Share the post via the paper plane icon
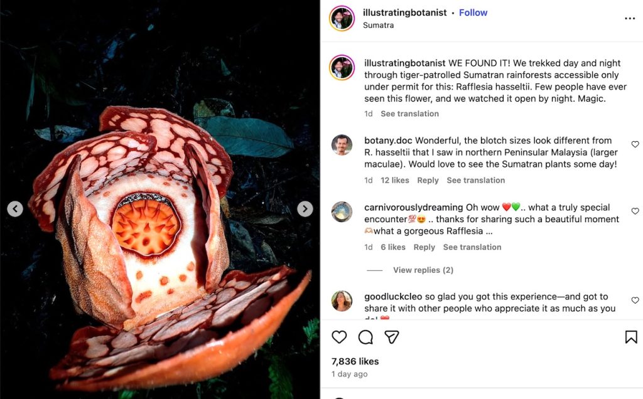This screenshot has height=399, width=643. point(392,337)
